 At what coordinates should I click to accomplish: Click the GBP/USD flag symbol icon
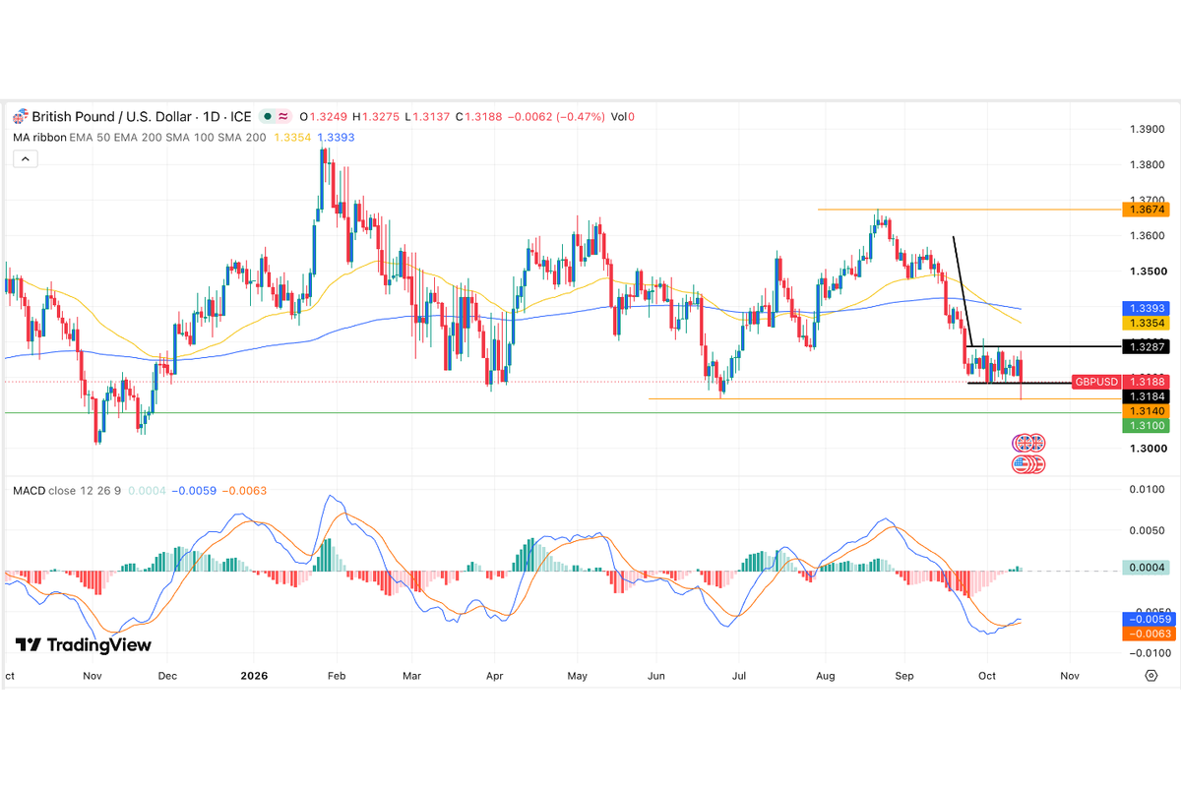[20, 116]
